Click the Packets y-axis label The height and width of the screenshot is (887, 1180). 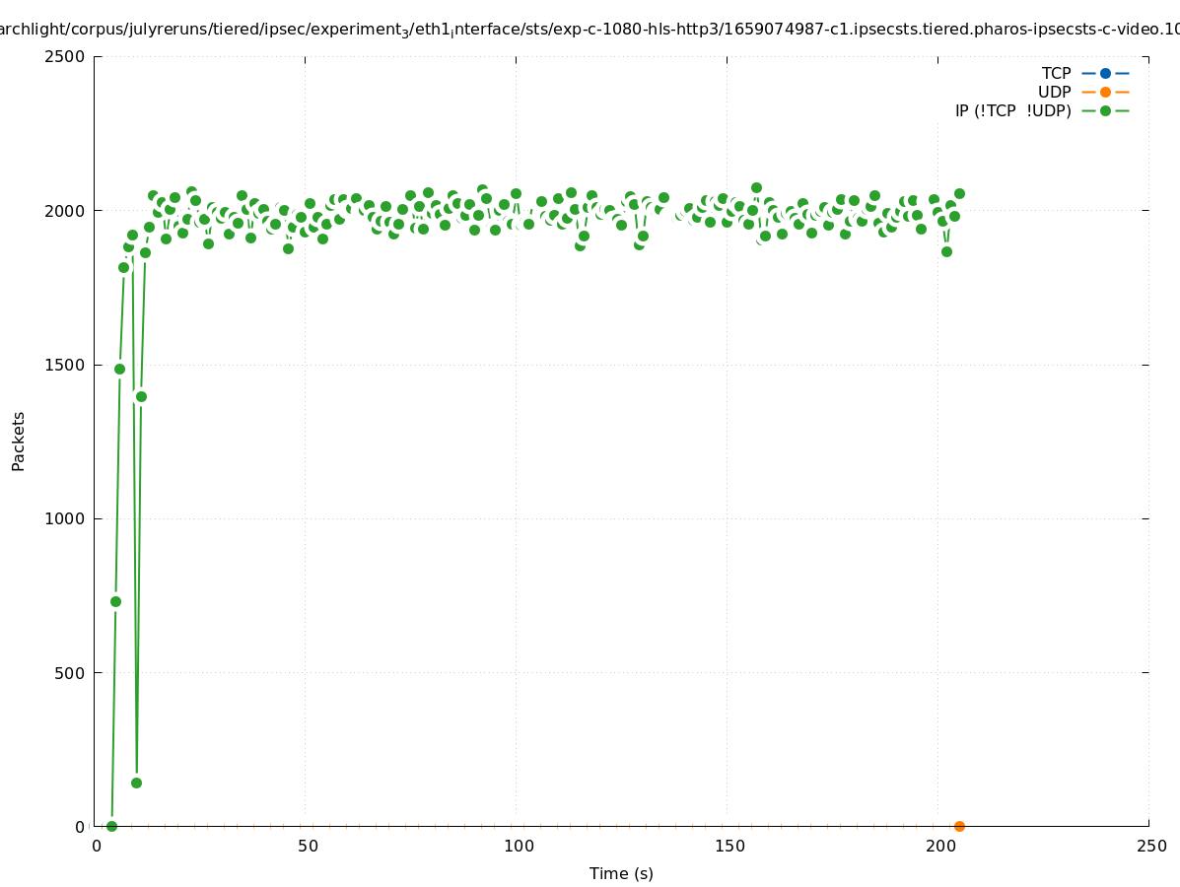[19, 441]
